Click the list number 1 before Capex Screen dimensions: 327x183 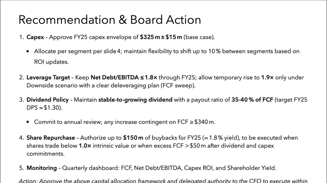(x=22, y=37)
